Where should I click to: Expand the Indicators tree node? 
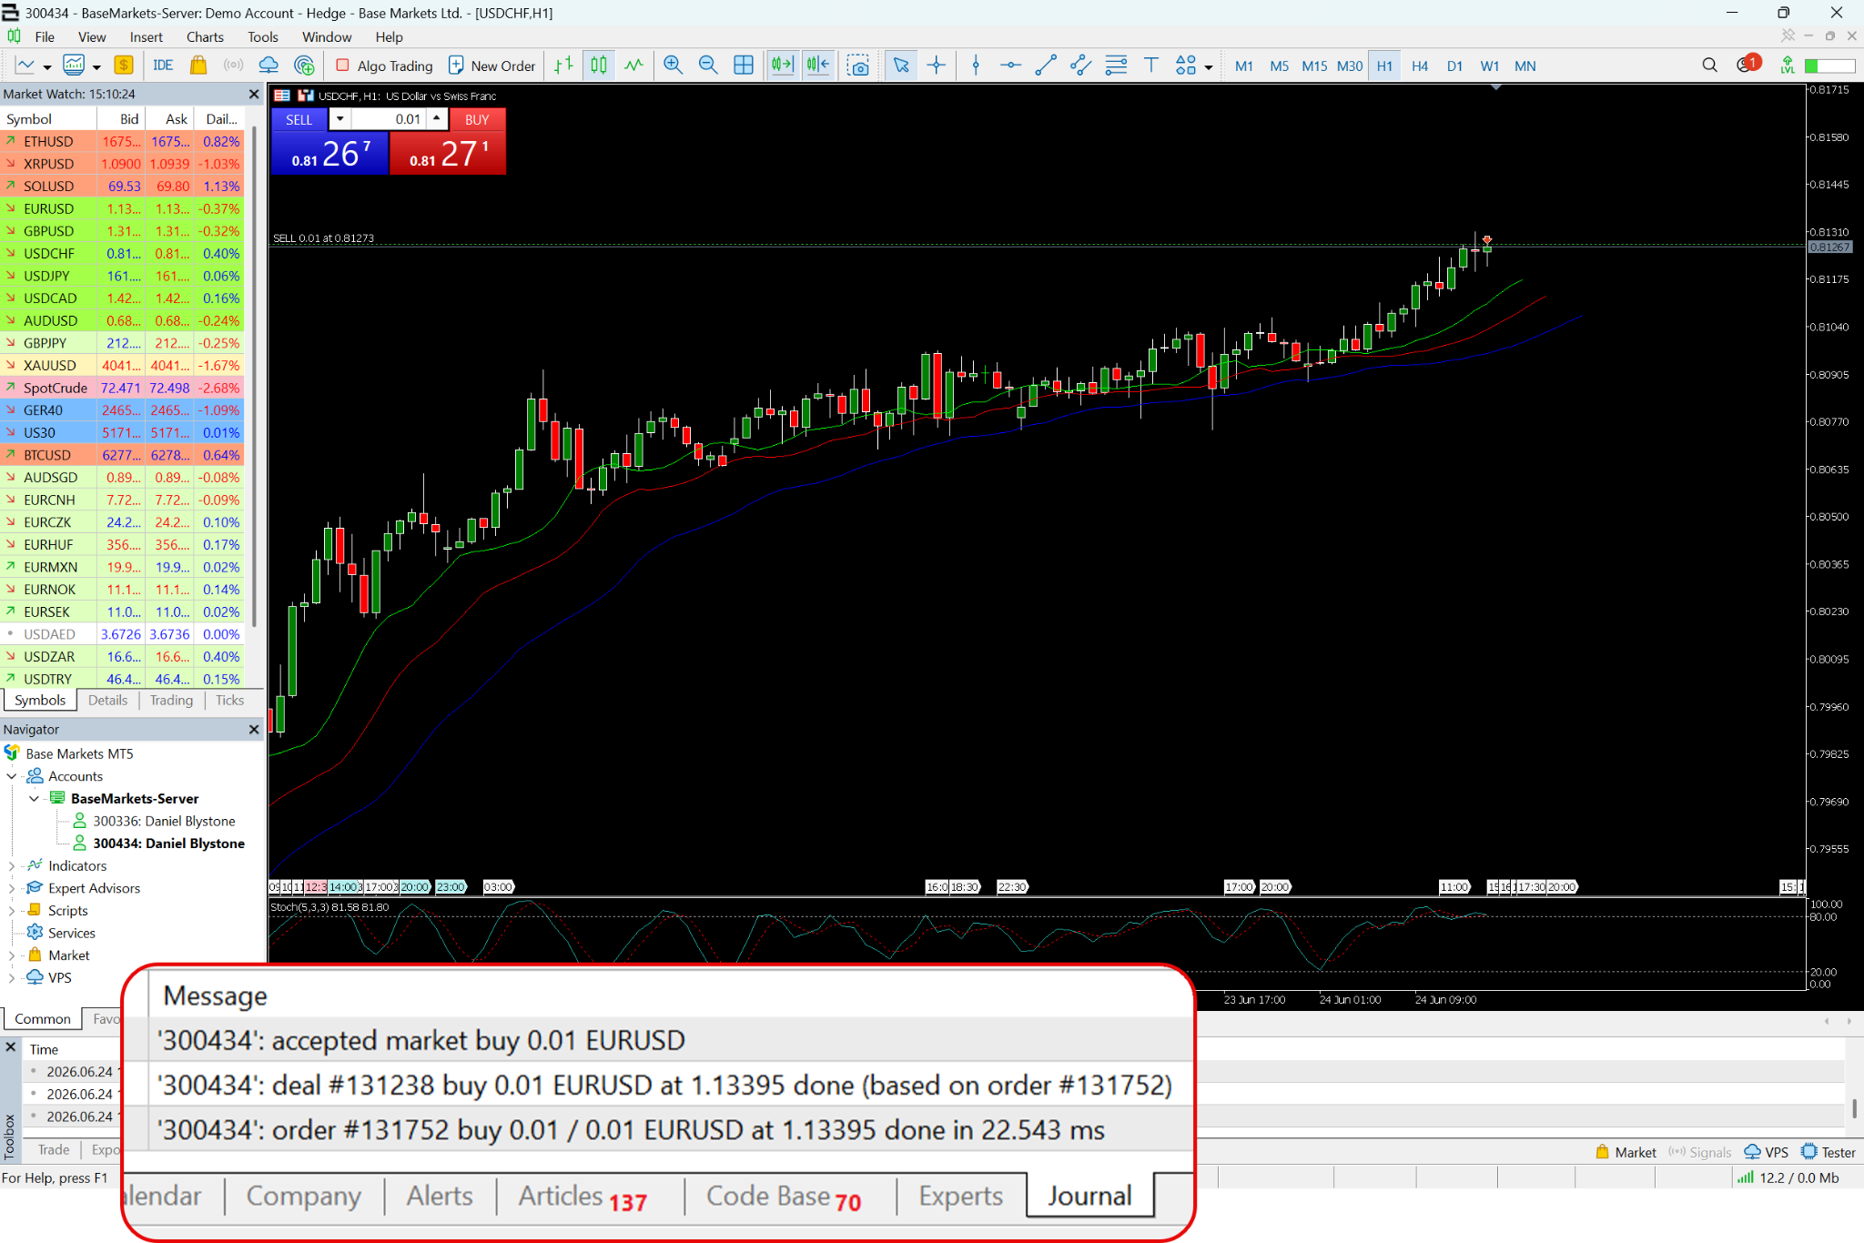(12, 866)
